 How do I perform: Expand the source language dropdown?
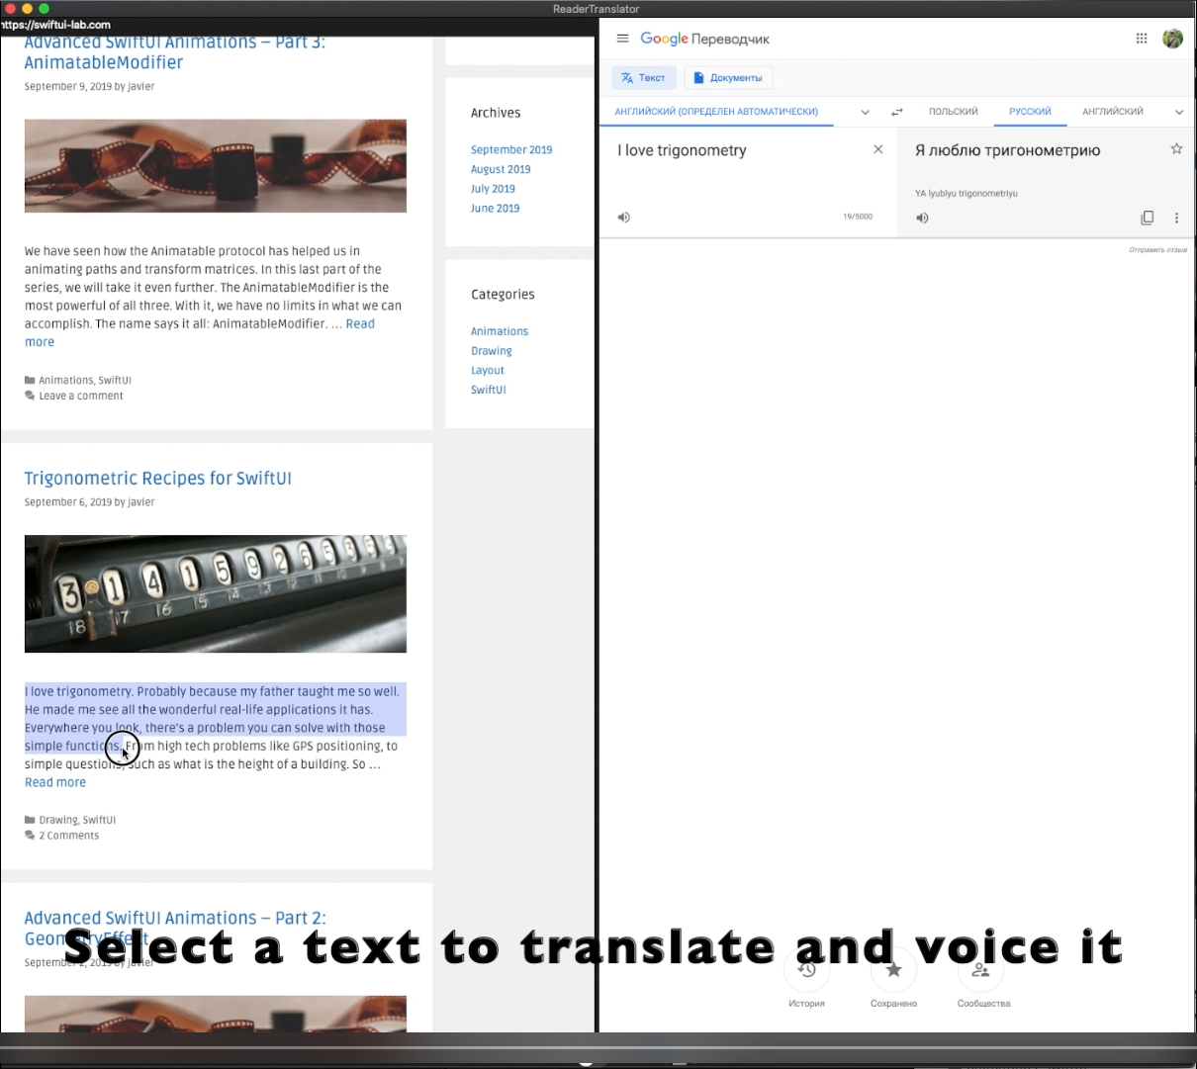865,112
